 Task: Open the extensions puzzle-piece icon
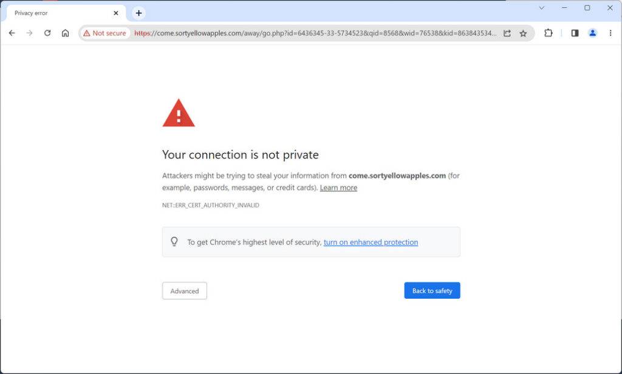coord(548,33)
